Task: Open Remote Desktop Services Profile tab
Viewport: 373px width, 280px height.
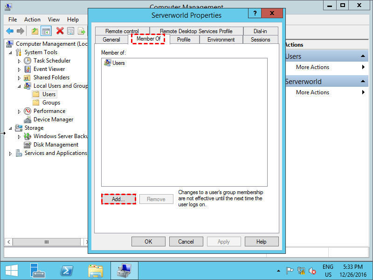Action: [x=196, y=31]
